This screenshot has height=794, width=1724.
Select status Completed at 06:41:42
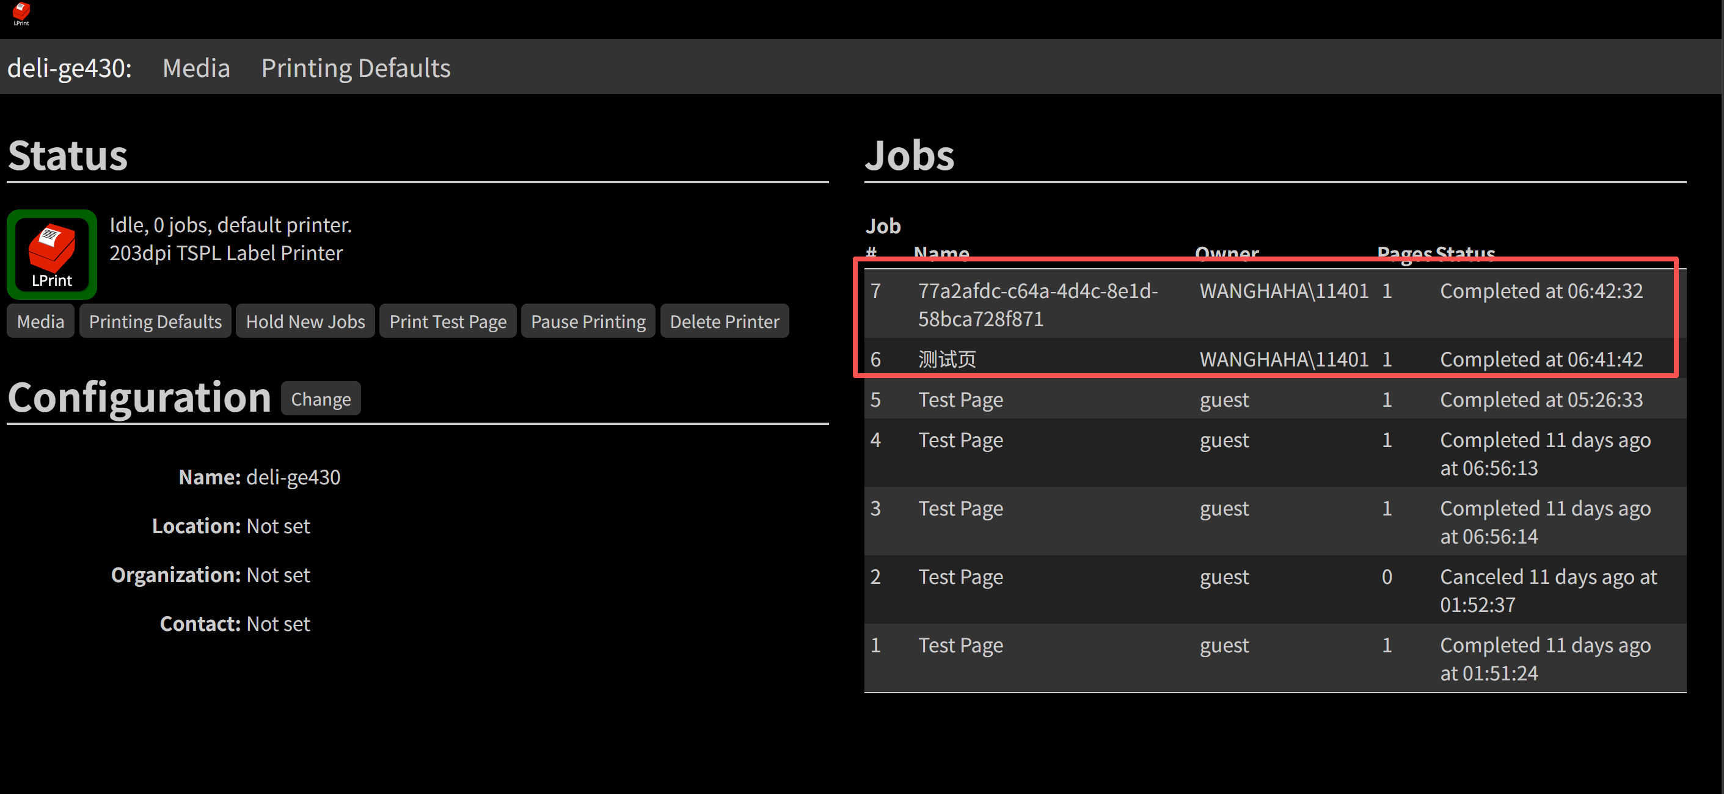click(1541, 359)
